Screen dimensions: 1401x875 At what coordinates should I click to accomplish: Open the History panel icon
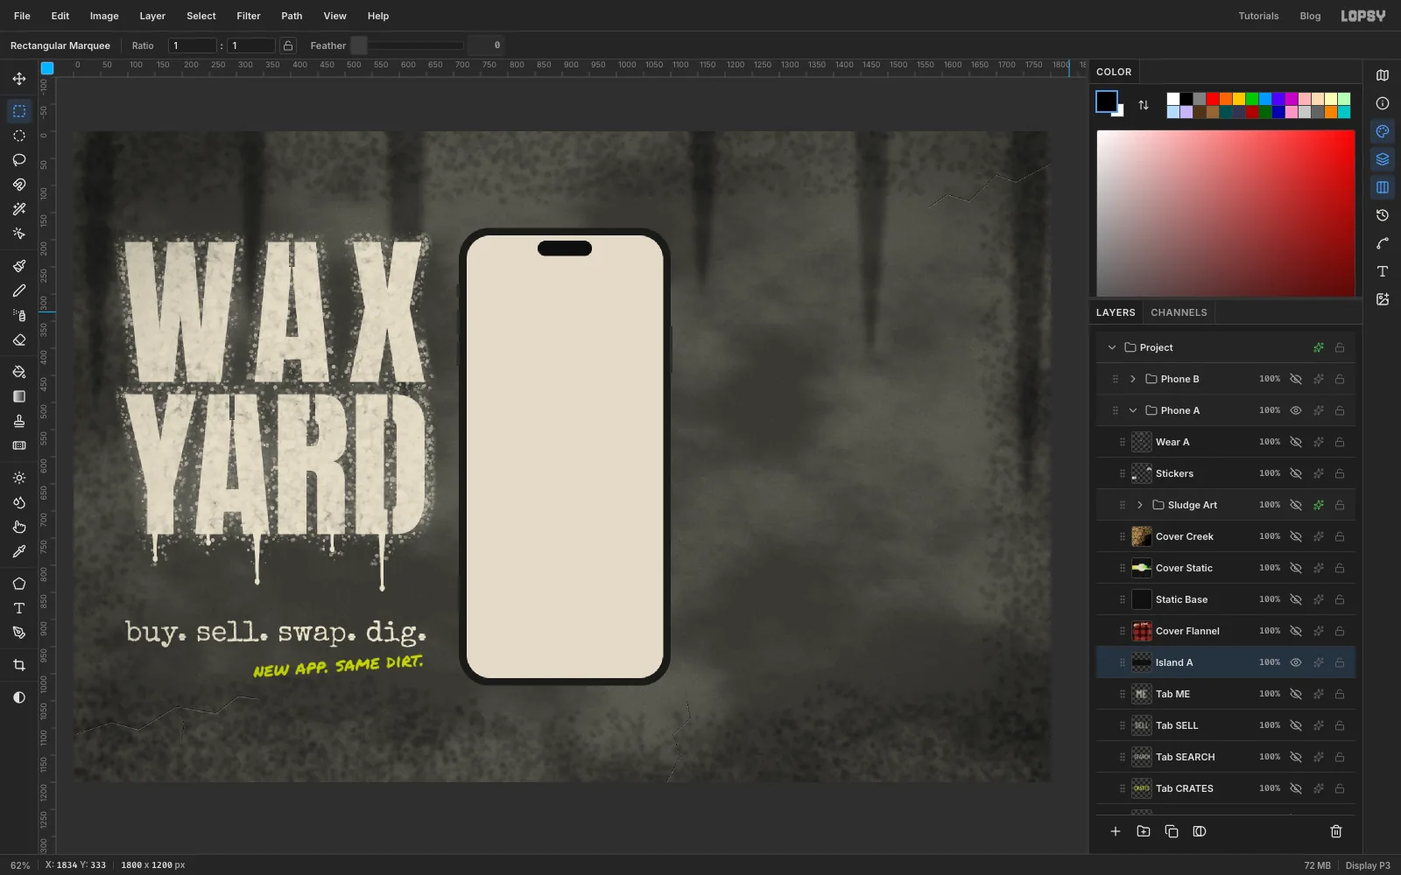tap(1383, 215)
